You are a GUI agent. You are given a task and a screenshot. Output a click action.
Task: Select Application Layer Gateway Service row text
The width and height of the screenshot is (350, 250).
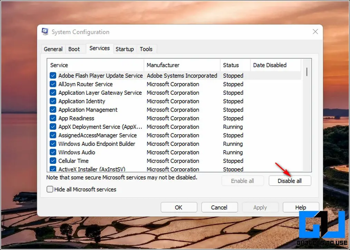tap(100, 93)
